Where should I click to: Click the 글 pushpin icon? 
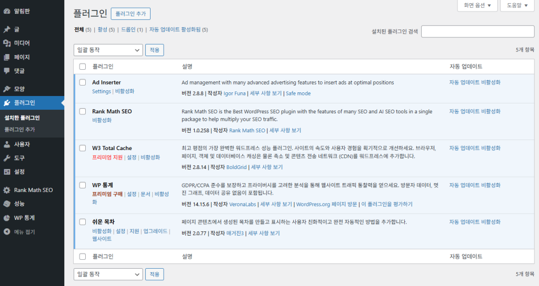(7, 29)
